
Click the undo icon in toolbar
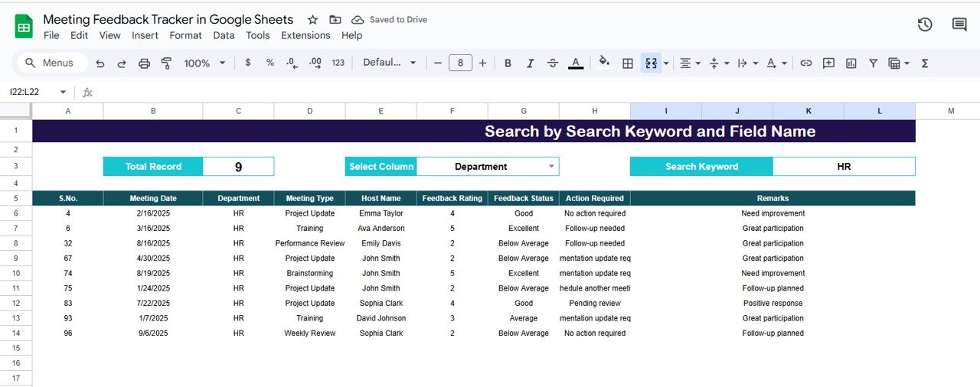pos(100,63)
